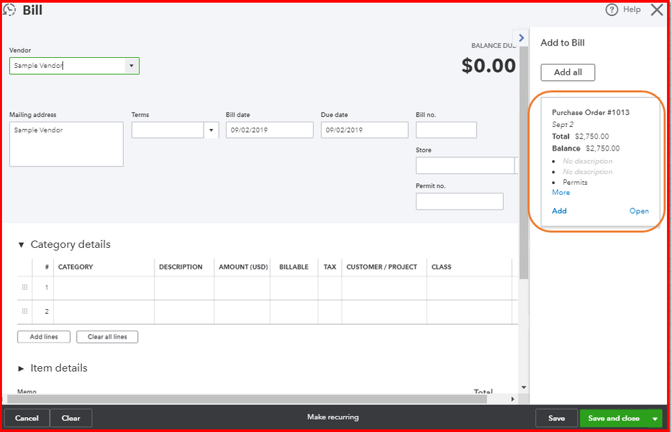Click the Category cell in row 1
Image resolution: width=671 pixels, height=432 pixels.
(103, 288)
